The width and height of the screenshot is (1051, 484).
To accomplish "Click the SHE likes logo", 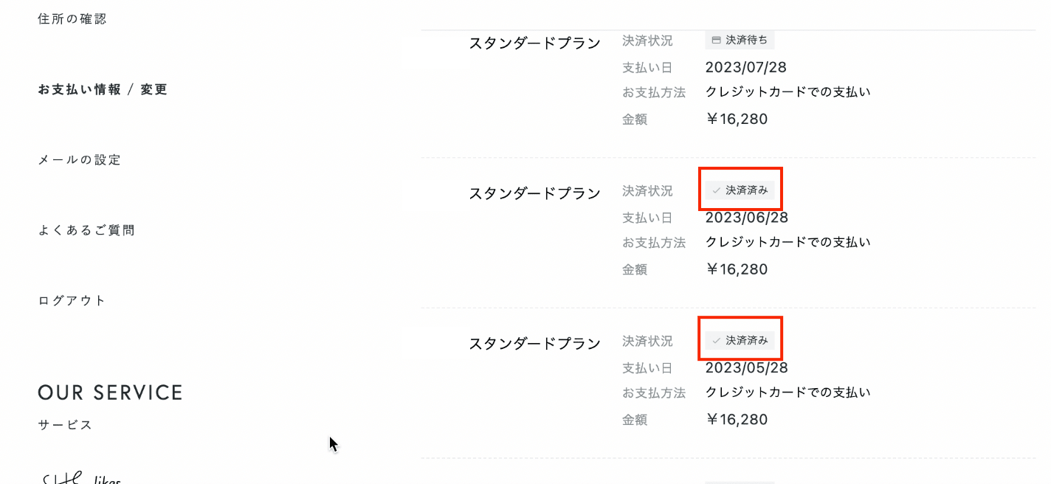I will click(81, 478).
